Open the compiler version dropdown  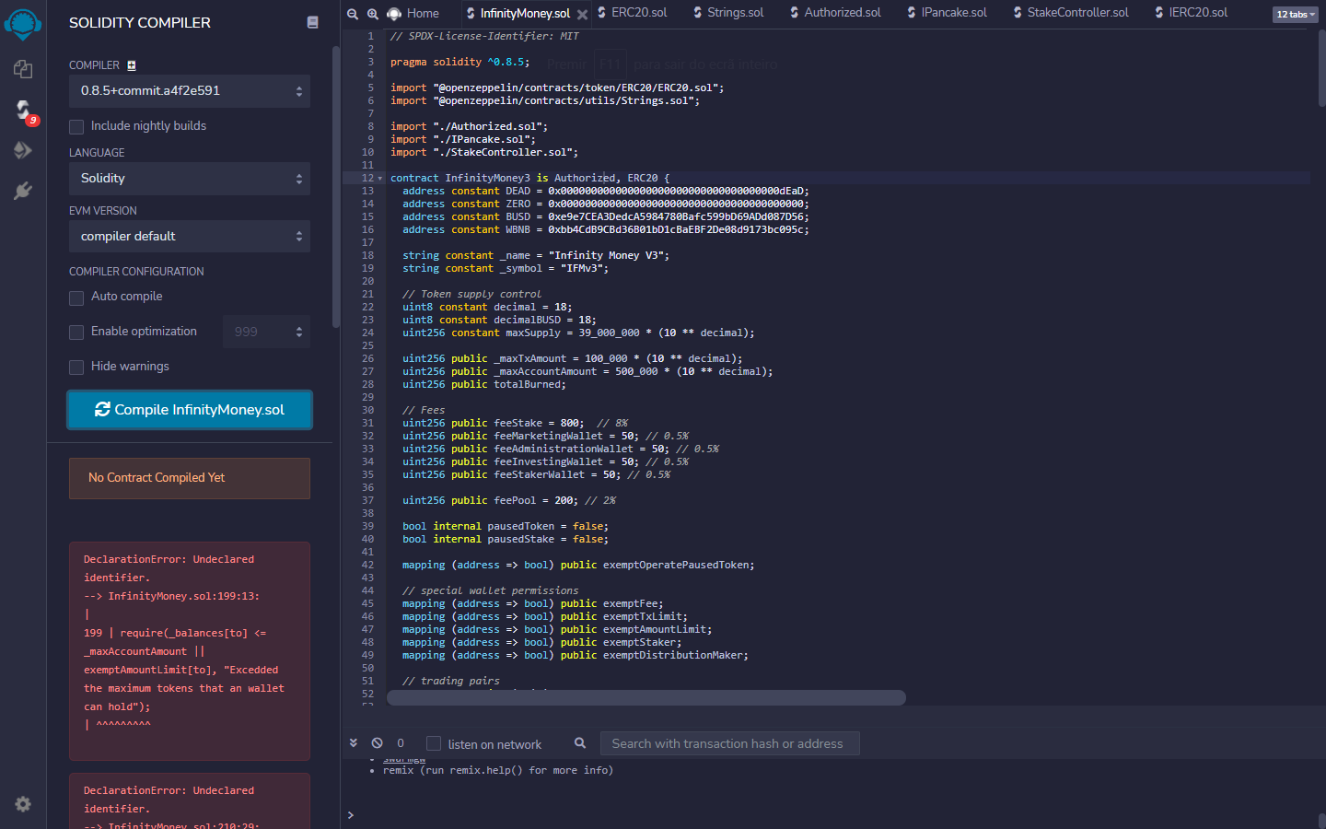pyautogui.click(x=189, y=91)
